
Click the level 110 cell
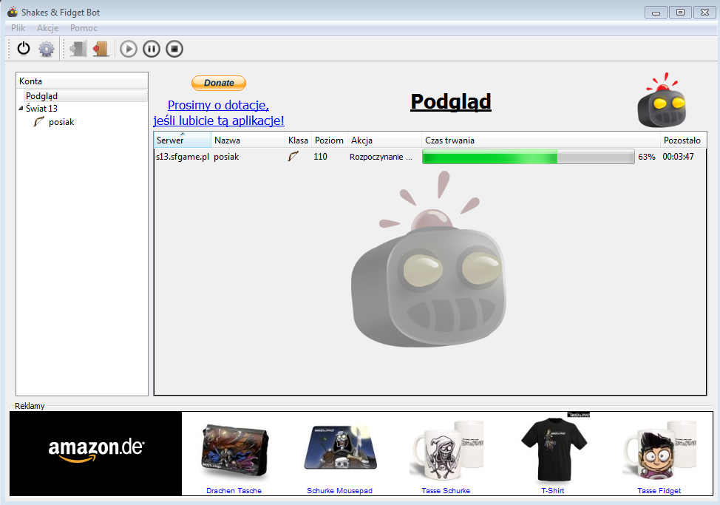pos(321,157)
